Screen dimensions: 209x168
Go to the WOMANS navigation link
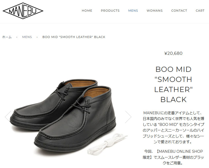click(x=155, y=11)
